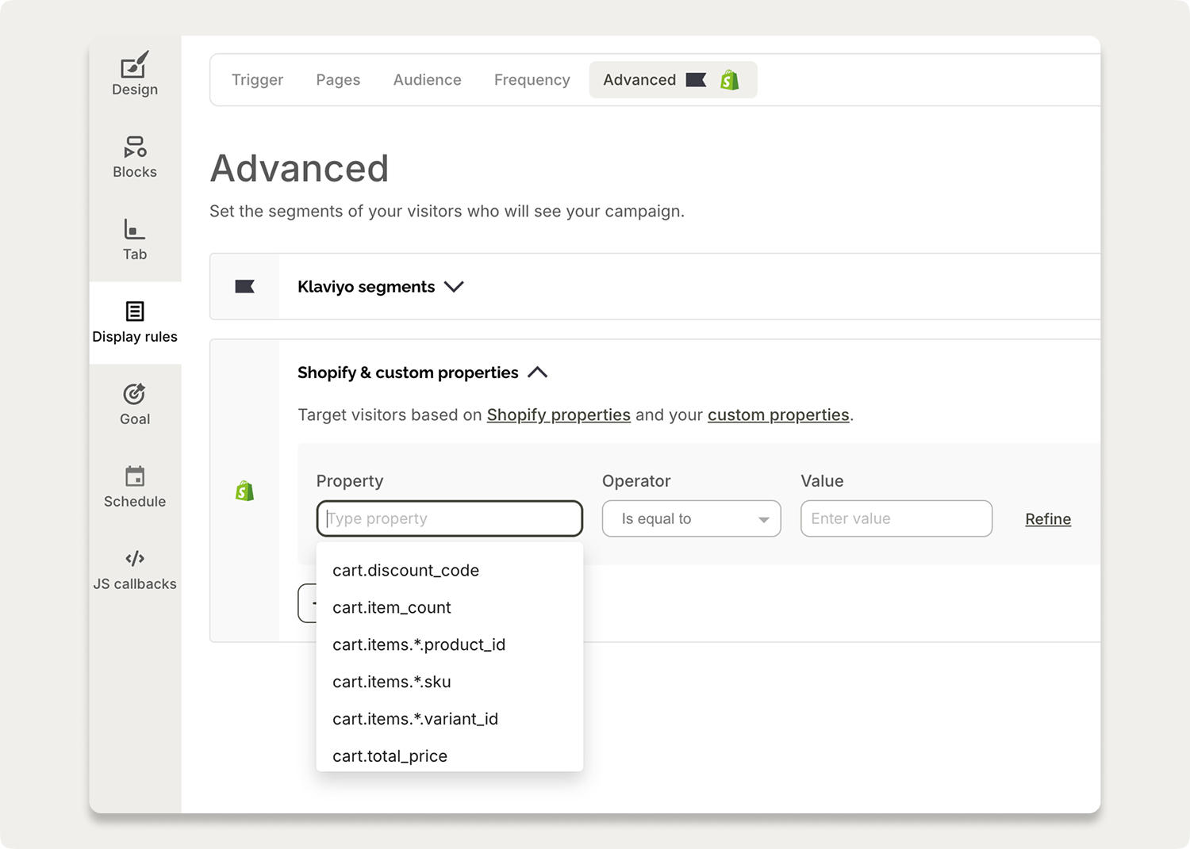Expand the Klaviyo segments section

(455, 286)
